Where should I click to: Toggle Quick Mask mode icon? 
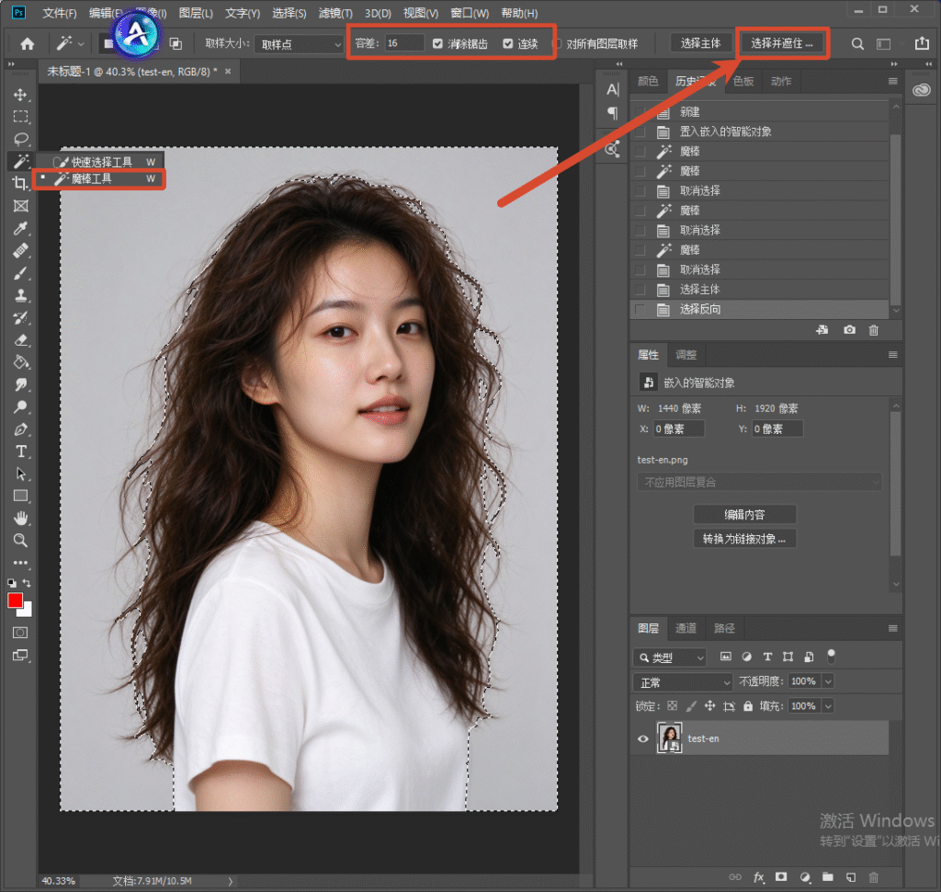click(20, 633)
